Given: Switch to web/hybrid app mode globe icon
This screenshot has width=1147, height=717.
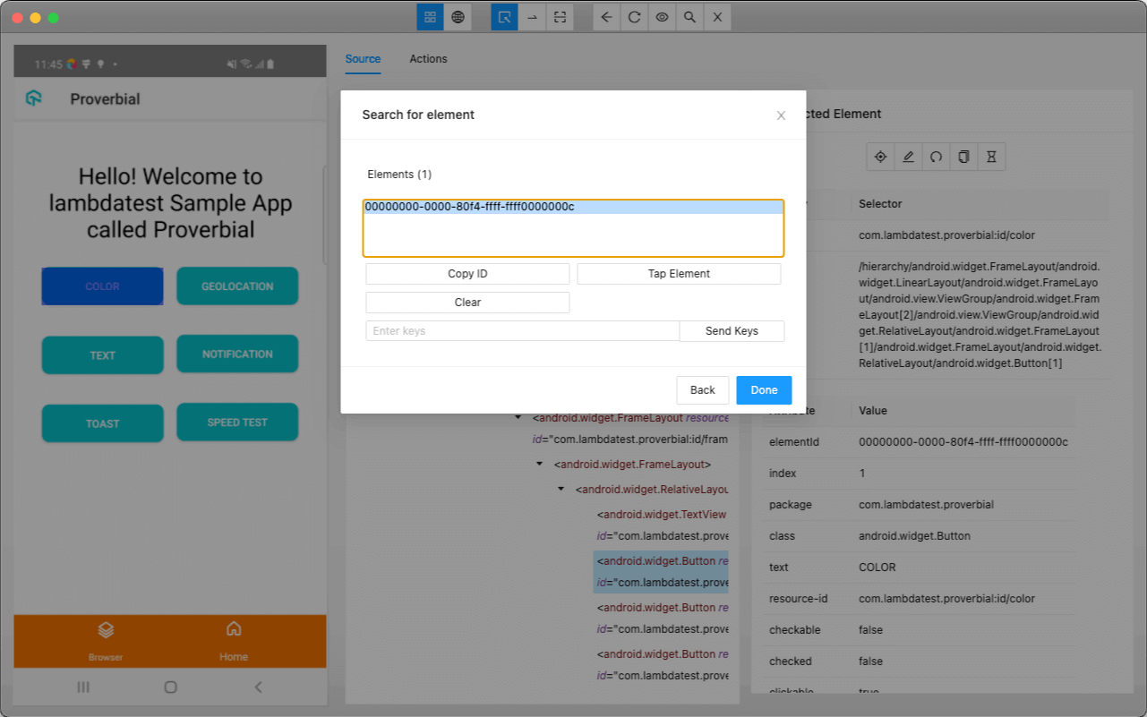Looking at the screenshot, I should click(458, 17).
